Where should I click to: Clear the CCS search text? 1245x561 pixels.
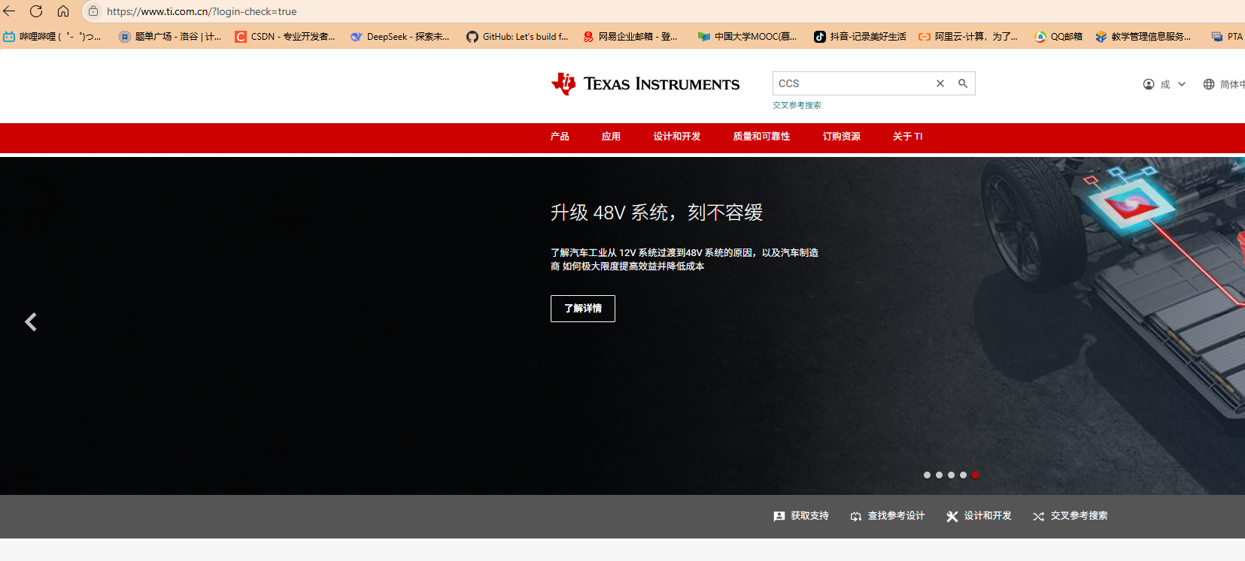click(940, 83)
